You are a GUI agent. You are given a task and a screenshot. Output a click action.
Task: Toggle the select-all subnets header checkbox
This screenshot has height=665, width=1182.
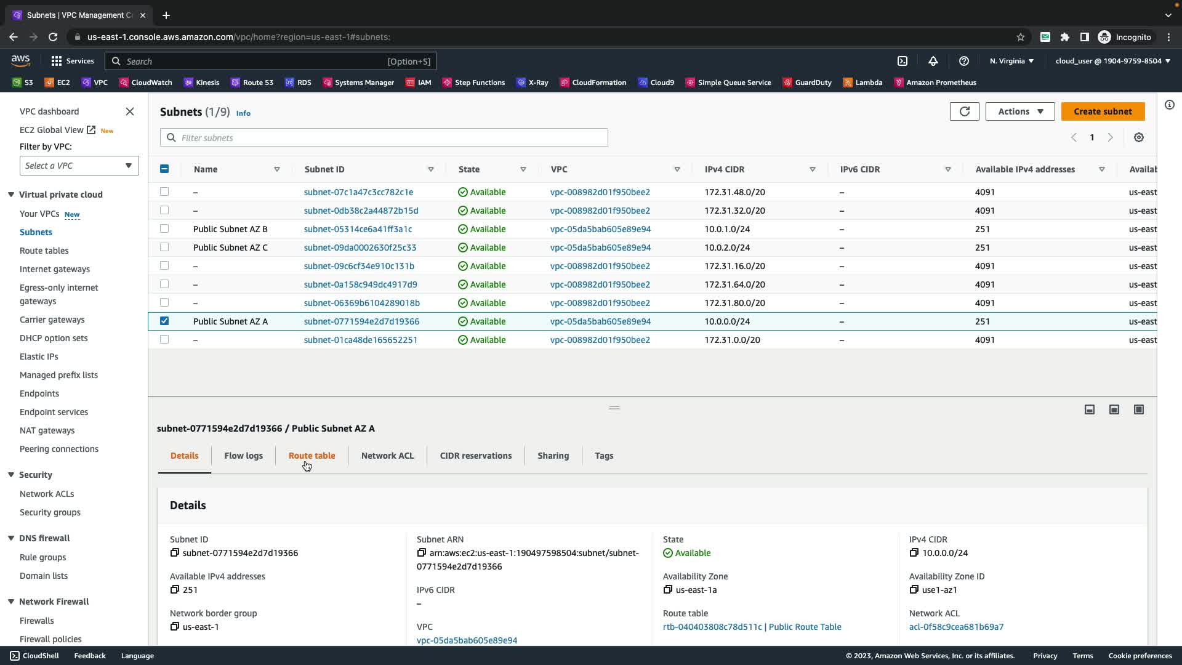(x=164, y=169)
